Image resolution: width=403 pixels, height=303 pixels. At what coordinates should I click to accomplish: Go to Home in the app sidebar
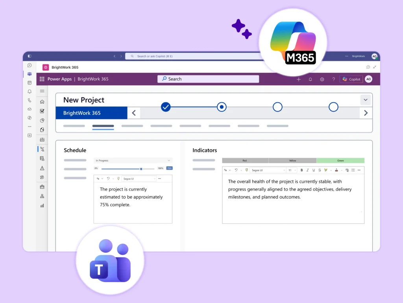(x=42, y=102)
